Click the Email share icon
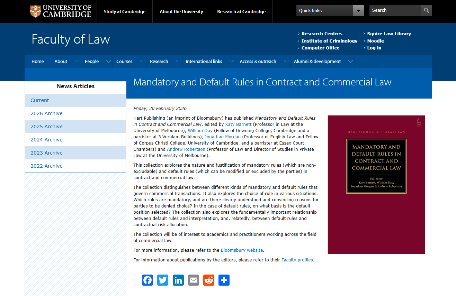Image resolution: width=456 pixels, height=296 pixels. tap(194, 280)
